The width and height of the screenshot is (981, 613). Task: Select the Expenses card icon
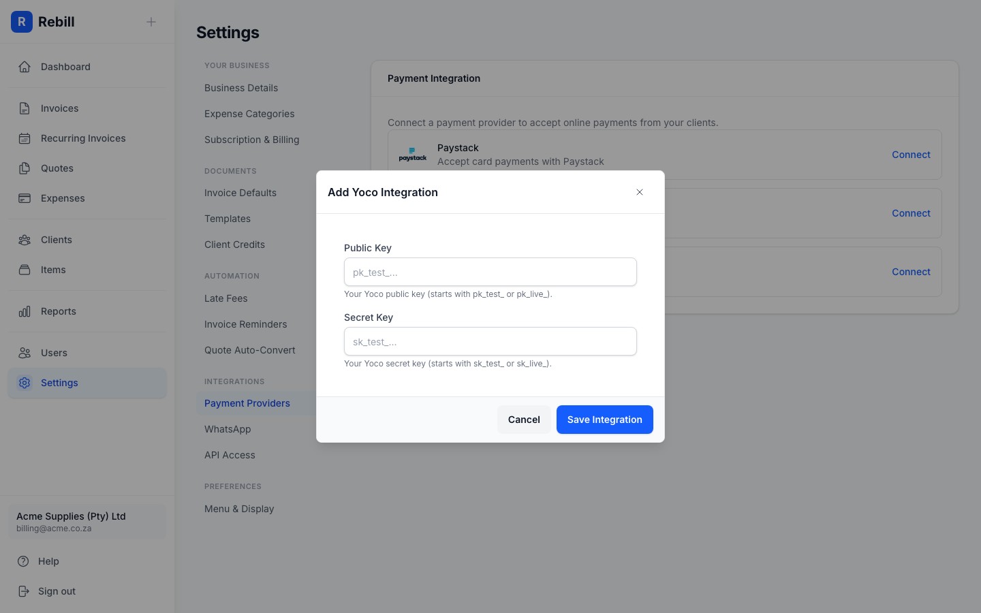point(25,198)
